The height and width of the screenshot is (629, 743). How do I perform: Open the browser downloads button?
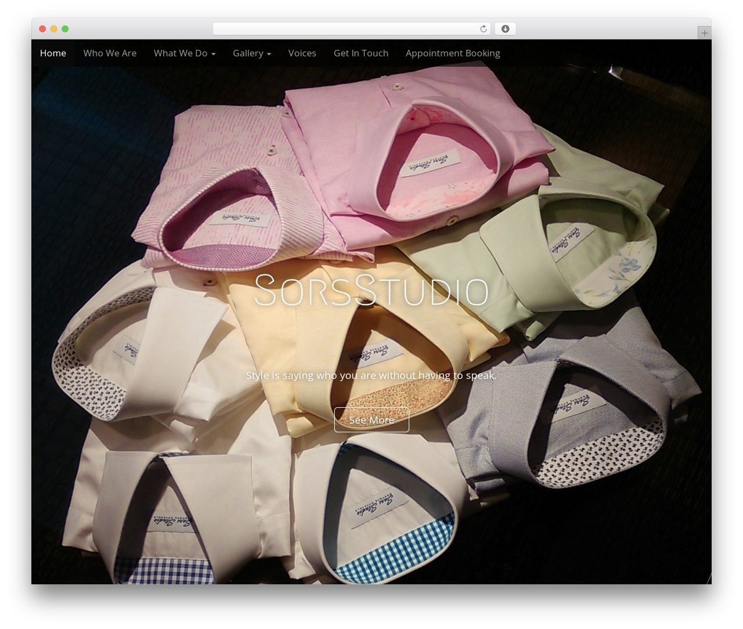tap(505, 29)
